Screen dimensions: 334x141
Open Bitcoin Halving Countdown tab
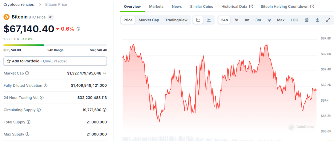tap(288, 6)
